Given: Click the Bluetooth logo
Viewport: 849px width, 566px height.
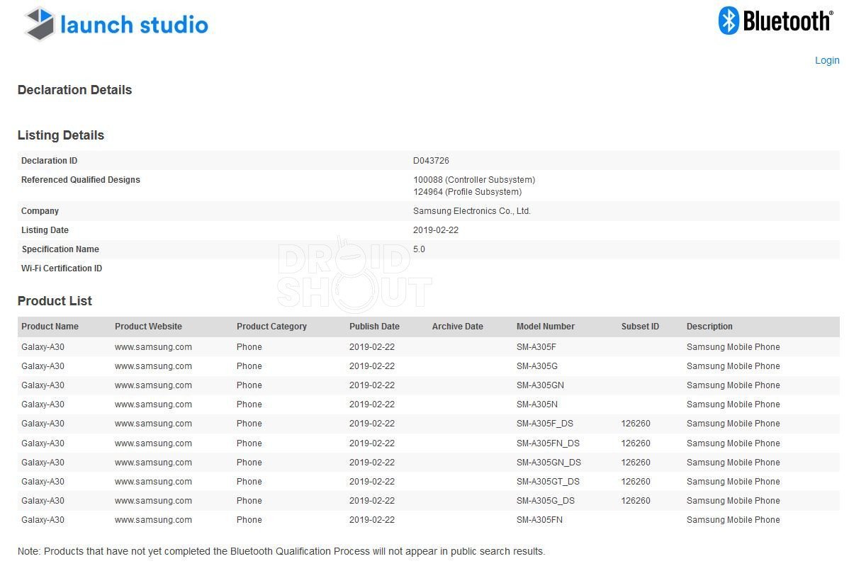Looking at the screenshot, I should (x=776, y=21).
